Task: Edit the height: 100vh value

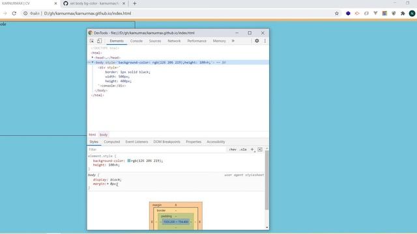Action: tap(113, 165)
